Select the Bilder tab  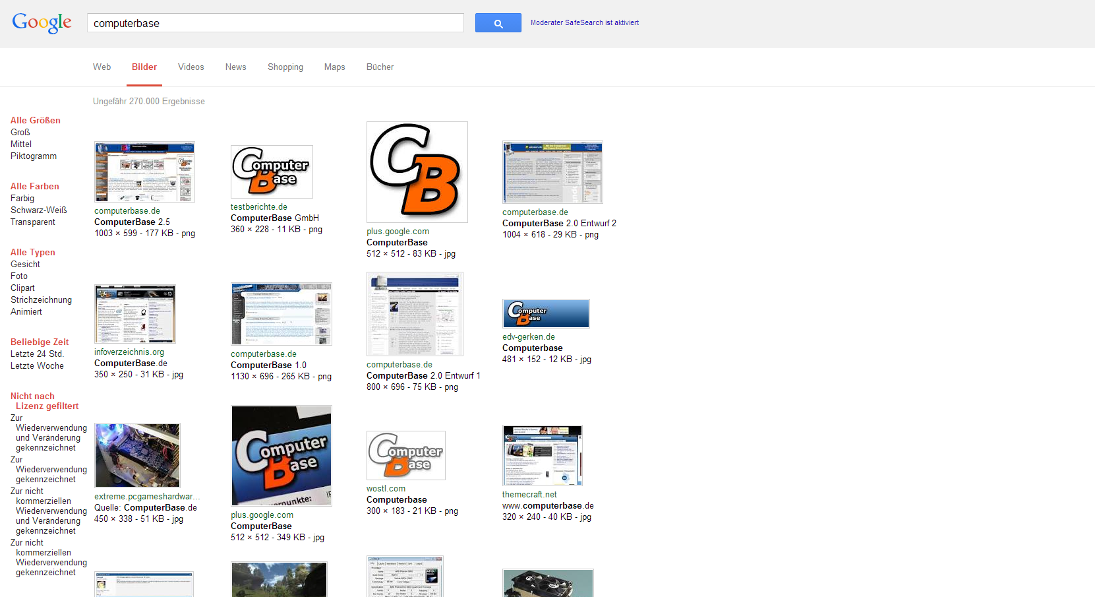(144, 67)
